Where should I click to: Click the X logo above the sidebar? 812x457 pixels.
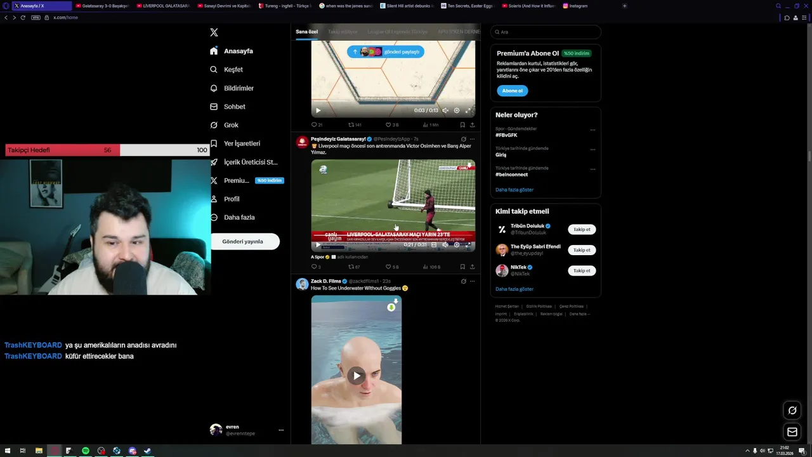point(214,32)
